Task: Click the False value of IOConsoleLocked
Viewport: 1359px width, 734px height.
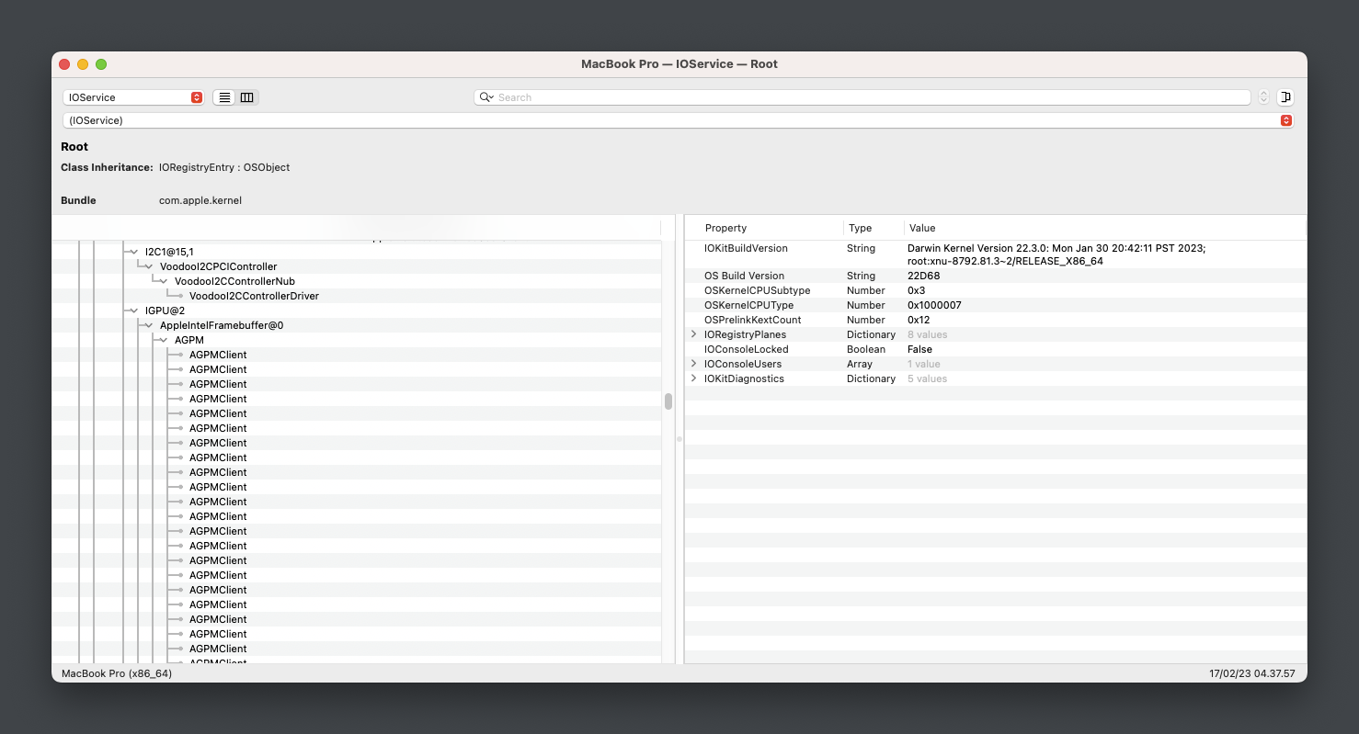Action: [x=919, y=349]
